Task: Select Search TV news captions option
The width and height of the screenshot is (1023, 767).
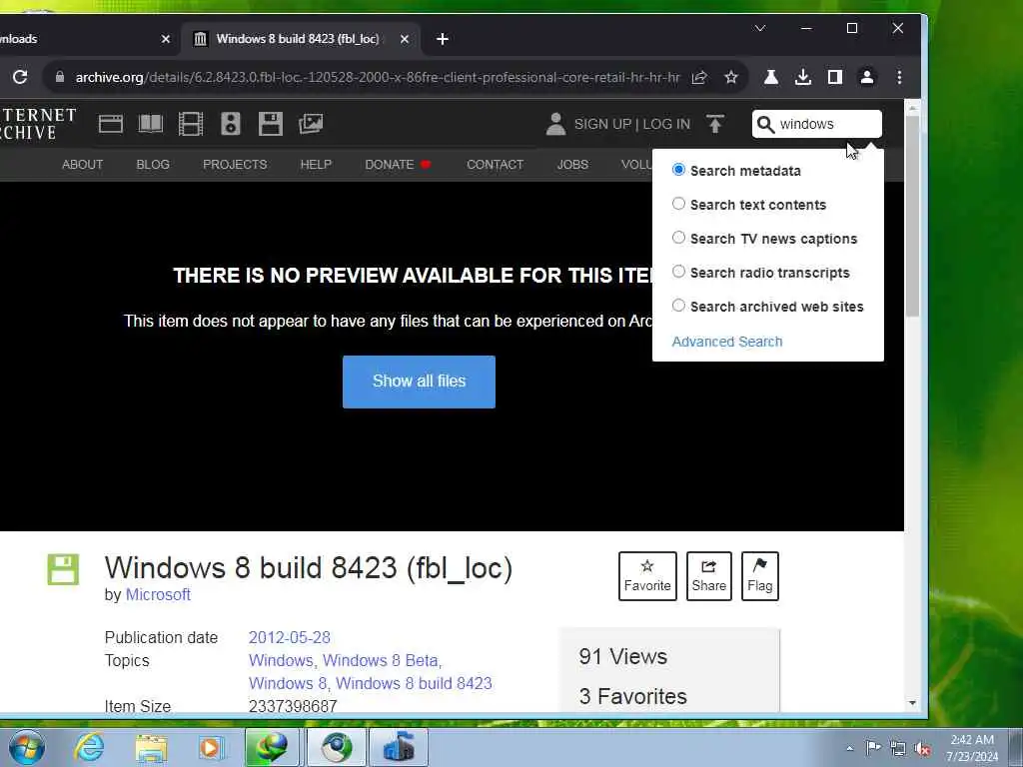Action: coord(678,238)
